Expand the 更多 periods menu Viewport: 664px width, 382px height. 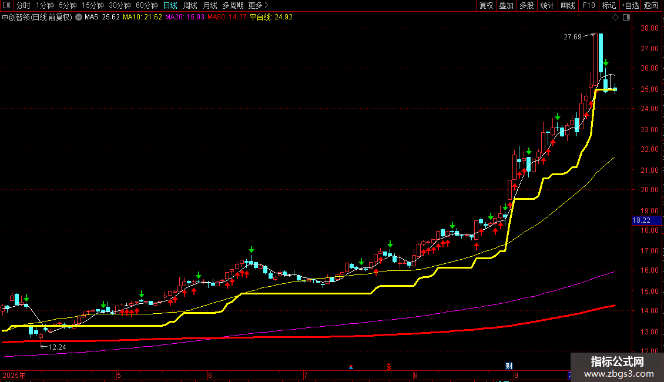click(x=258, y=5)
